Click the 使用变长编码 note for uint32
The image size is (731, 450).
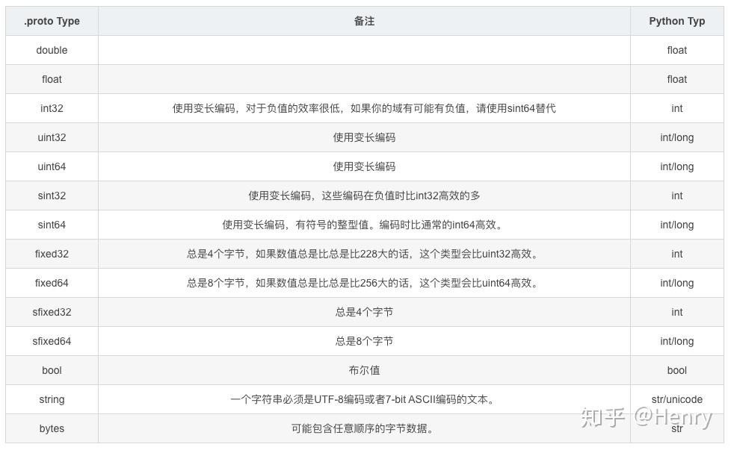click(364, 137)
